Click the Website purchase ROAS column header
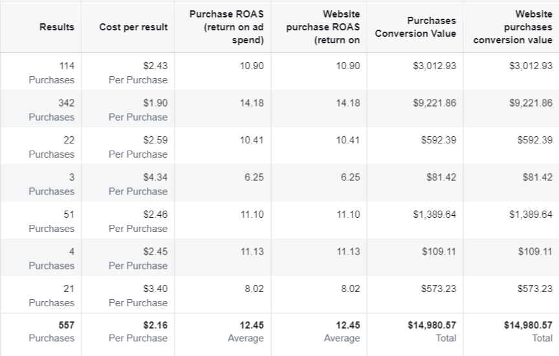This screenshot has width=559, height=356. [323, 26]
